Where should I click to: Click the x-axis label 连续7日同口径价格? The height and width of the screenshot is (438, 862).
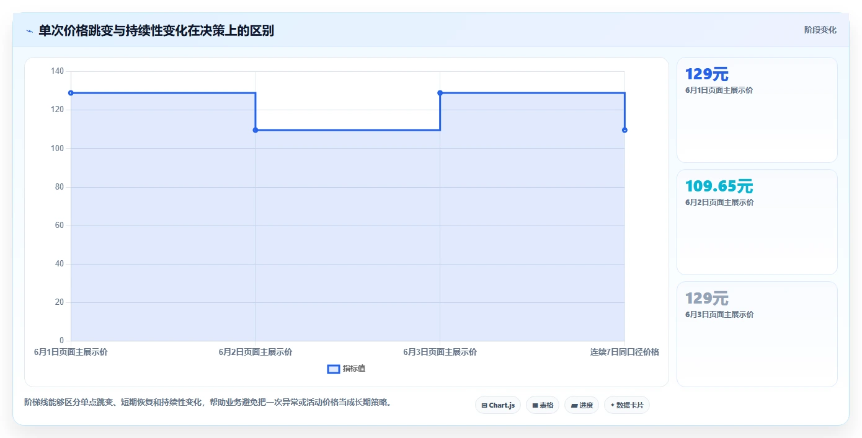624,352
